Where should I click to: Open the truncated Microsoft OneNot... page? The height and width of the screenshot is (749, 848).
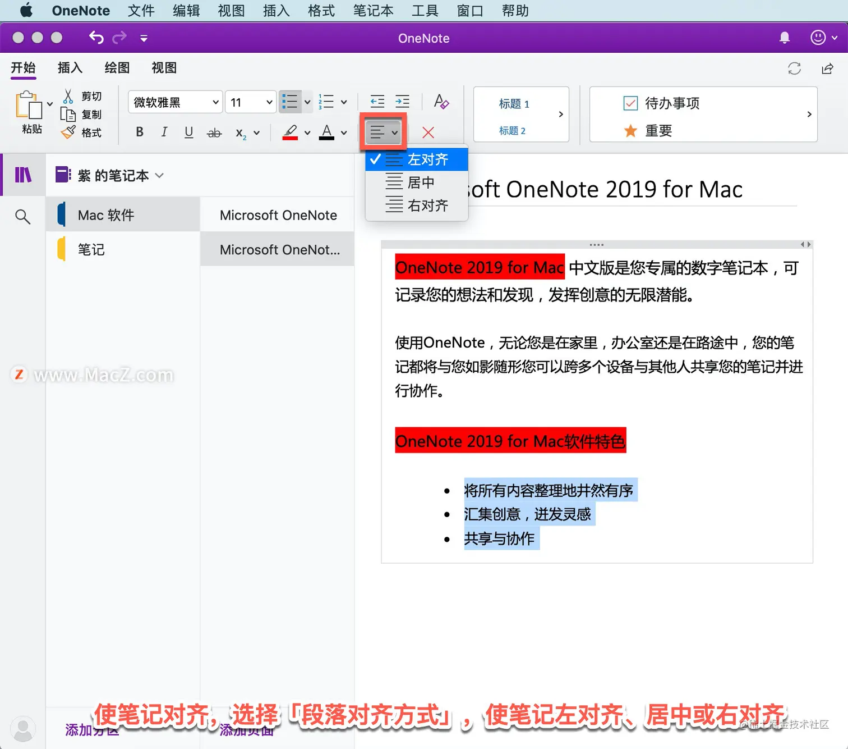(x=277, y=249)
